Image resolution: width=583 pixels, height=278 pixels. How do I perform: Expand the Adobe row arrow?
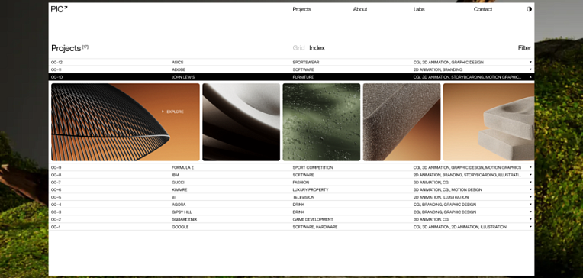tap(530, 69)
